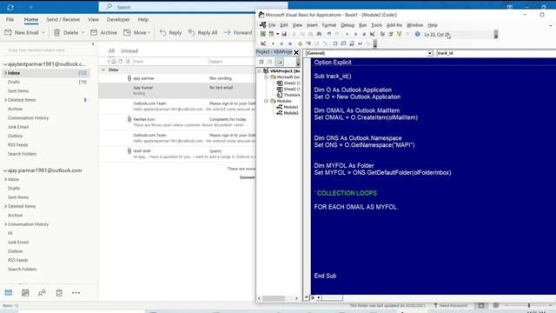Collapse Microsoft Excel Objects node
This screenshot has height=313, width=556.
266,77
